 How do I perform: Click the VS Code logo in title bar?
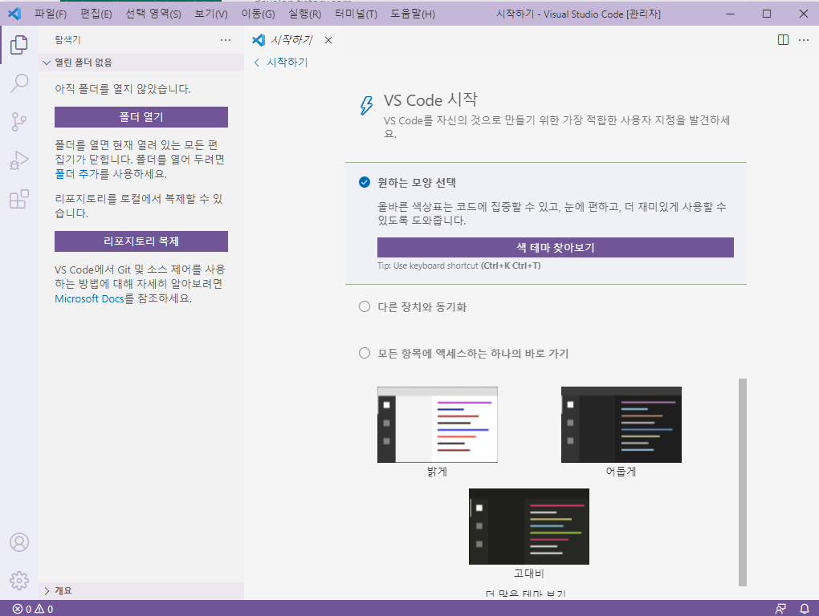(x=14, y=14)
